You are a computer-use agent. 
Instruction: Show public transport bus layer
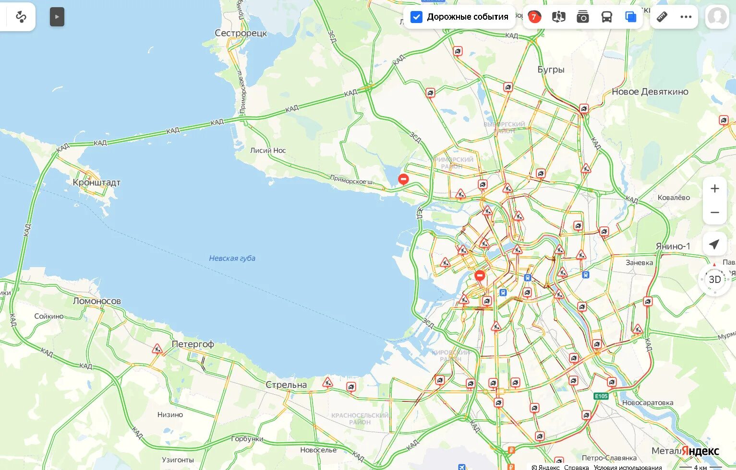click(606, 17)
